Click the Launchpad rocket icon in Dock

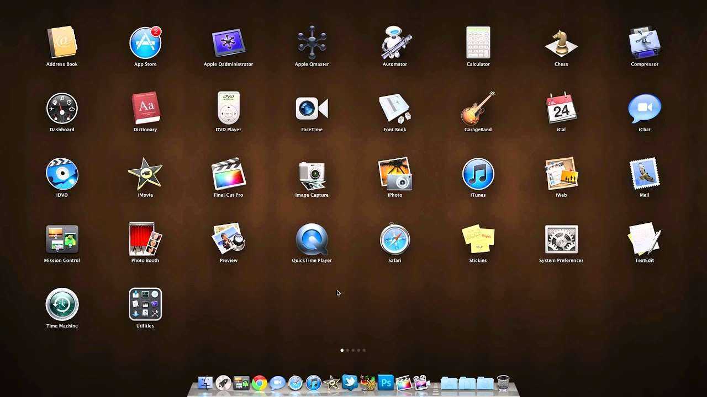pos(223,383)
